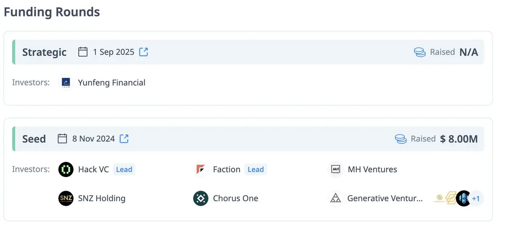Viewport: 507px width, 241px height.
Task: Open the Faction investor page
Action: tap(226, 170)
